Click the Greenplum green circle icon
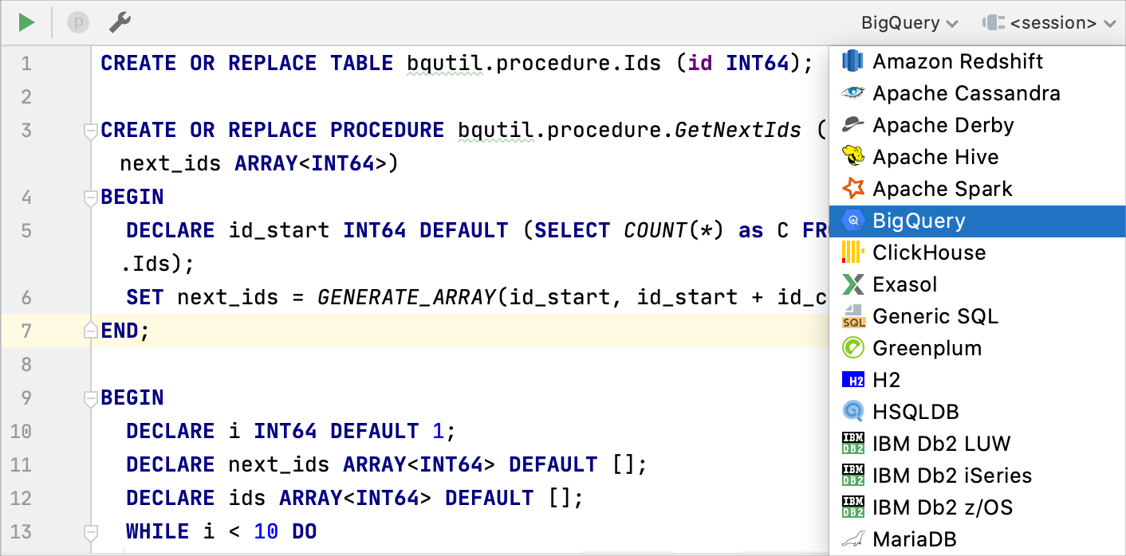1126x556 pixels. pos(853,348)
